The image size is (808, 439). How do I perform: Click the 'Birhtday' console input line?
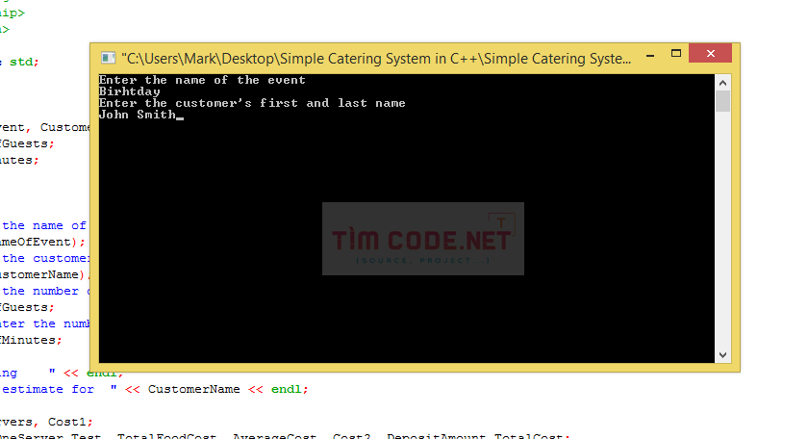[x=129, y=91]
